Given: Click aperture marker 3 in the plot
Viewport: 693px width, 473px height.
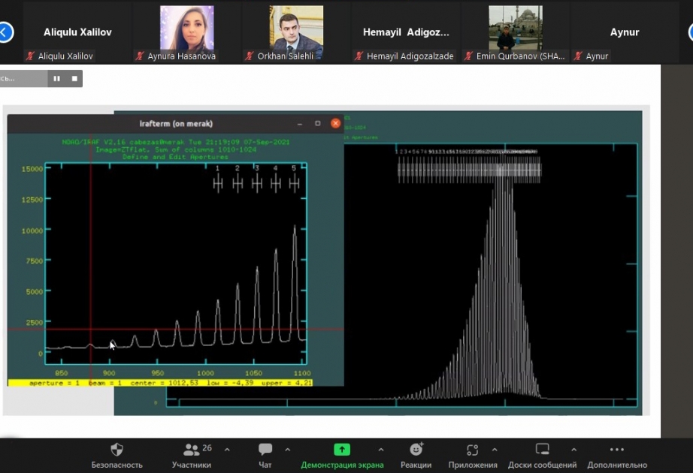Looking at the screenshot, I should pos(257,182).
